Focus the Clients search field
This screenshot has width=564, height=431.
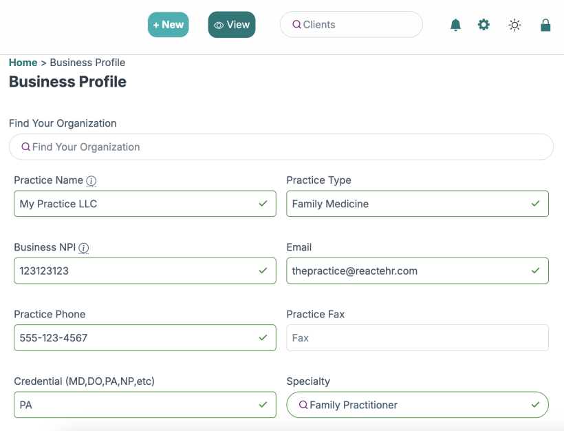coord(358,25)
